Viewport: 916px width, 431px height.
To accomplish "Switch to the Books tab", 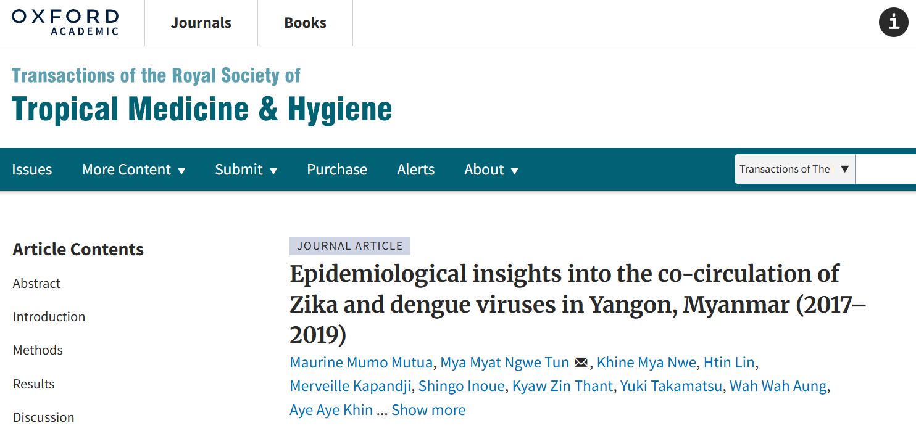I will (x=305, y=23).
